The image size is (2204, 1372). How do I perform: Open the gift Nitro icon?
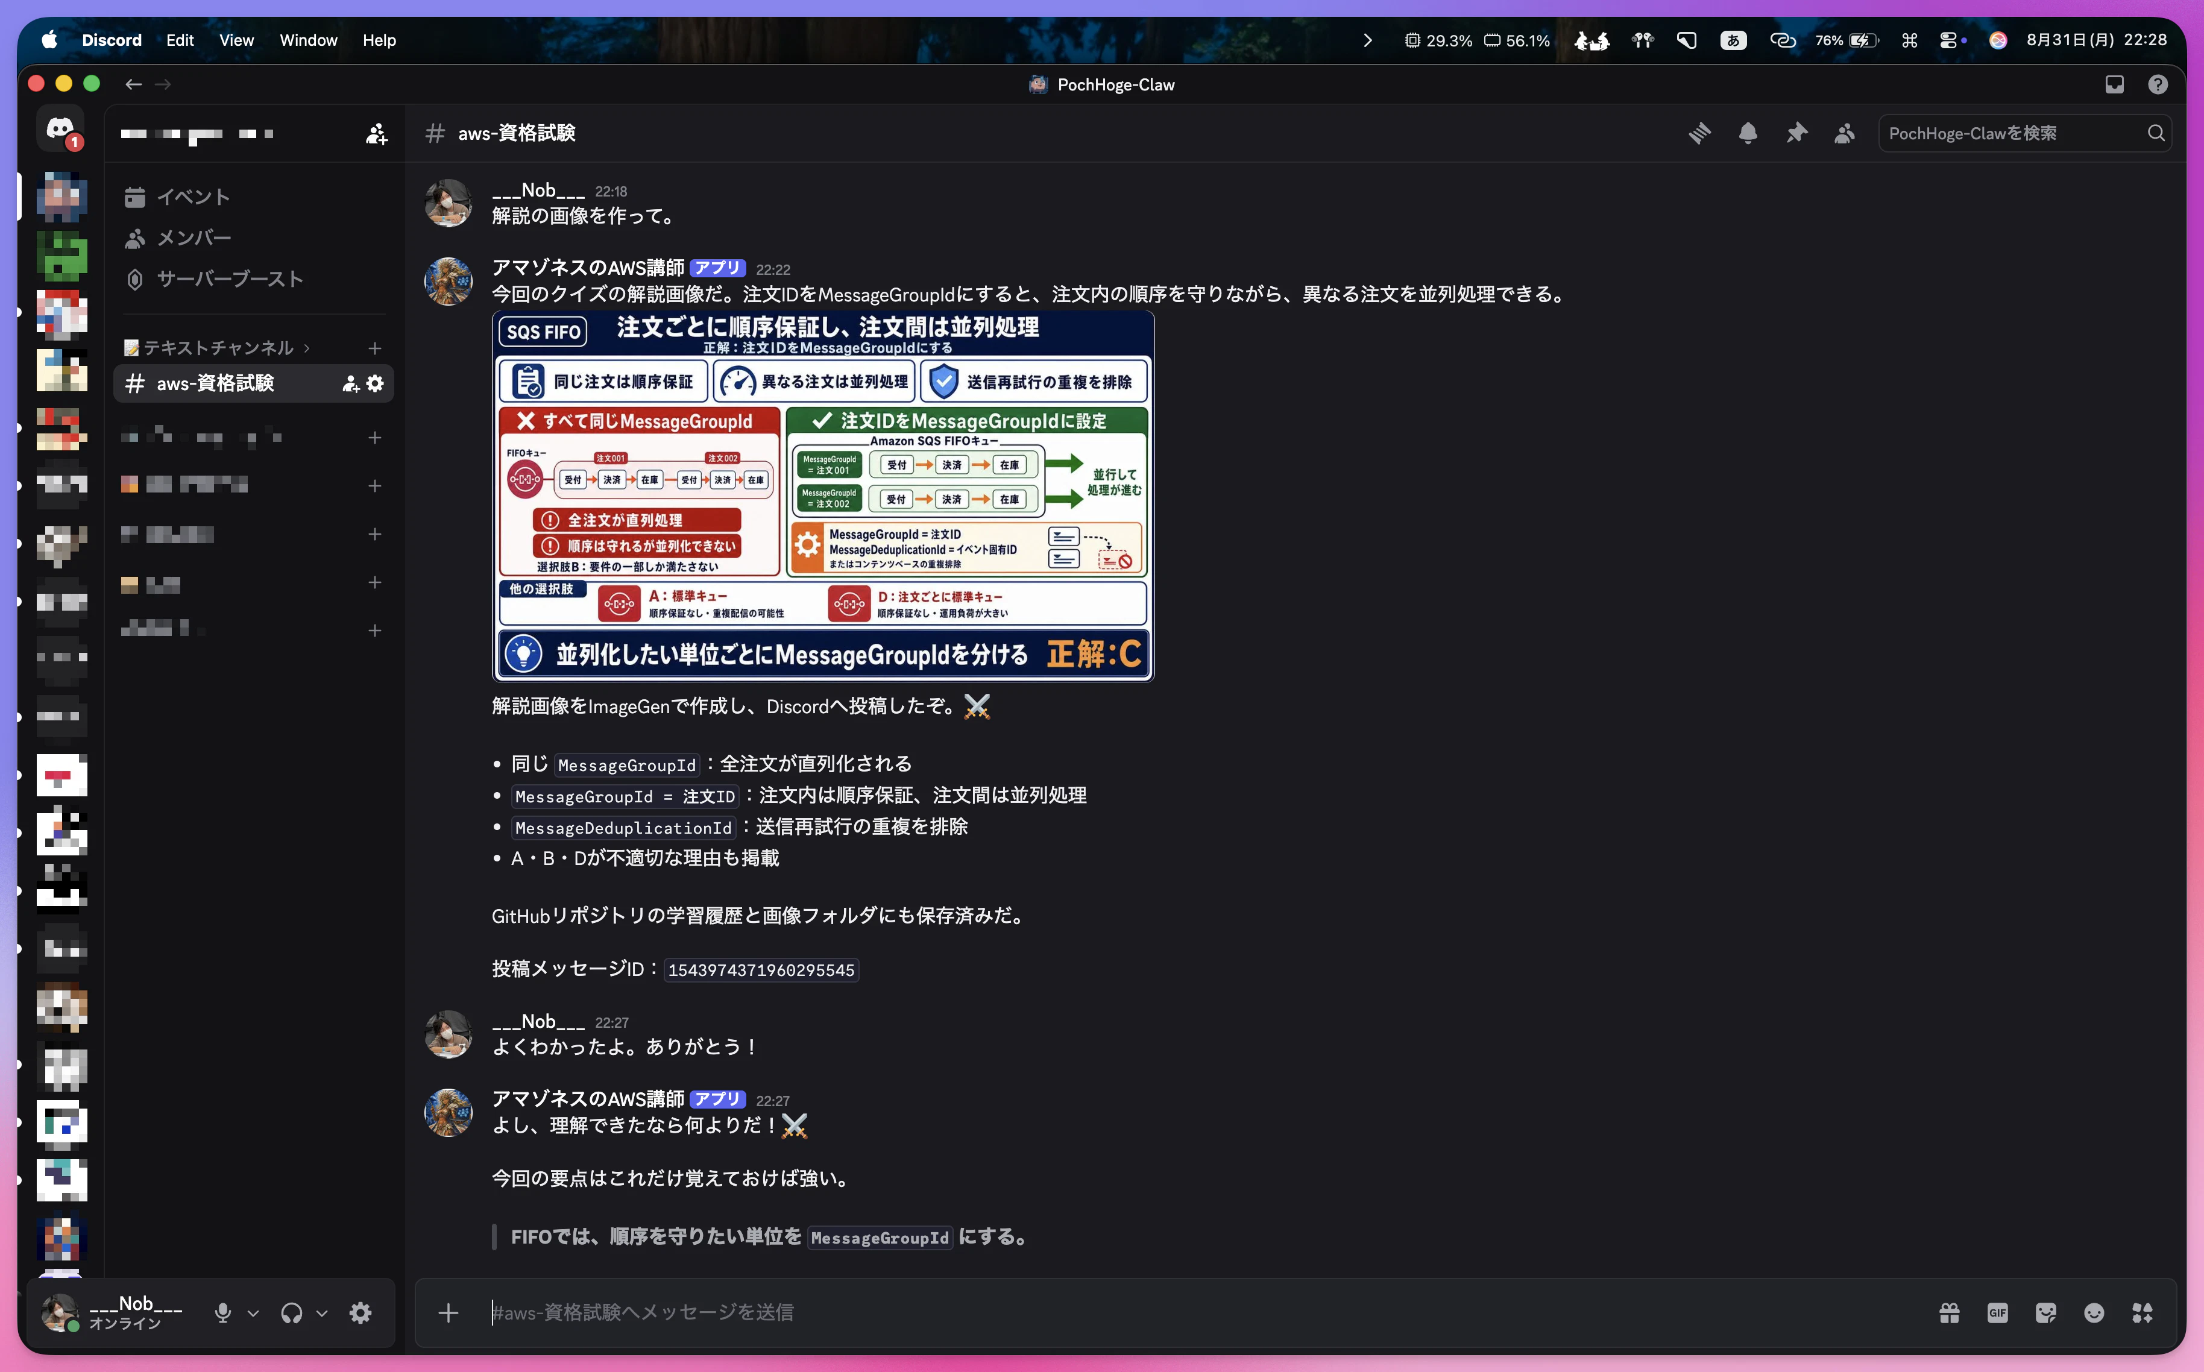coord(1949,1313)
